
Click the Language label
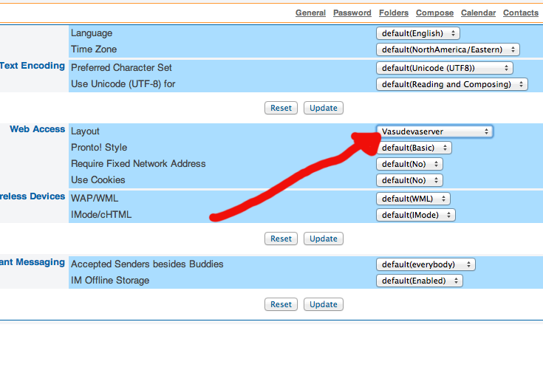(92, 33)
